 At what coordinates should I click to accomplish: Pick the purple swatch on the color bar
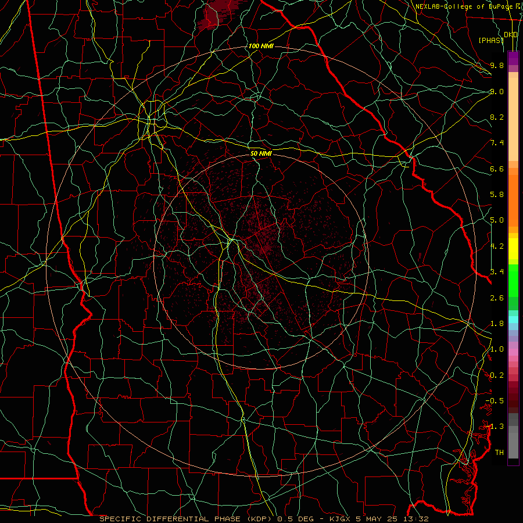513,58
